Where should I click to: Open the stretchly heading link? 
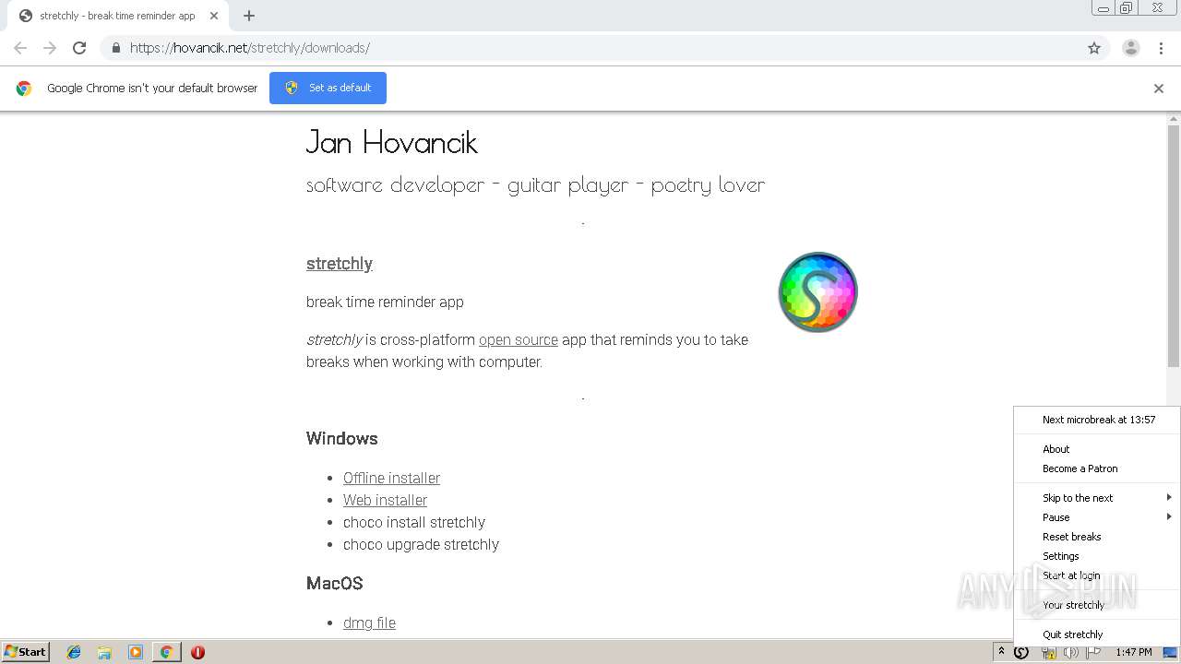(x=340, y=264)
